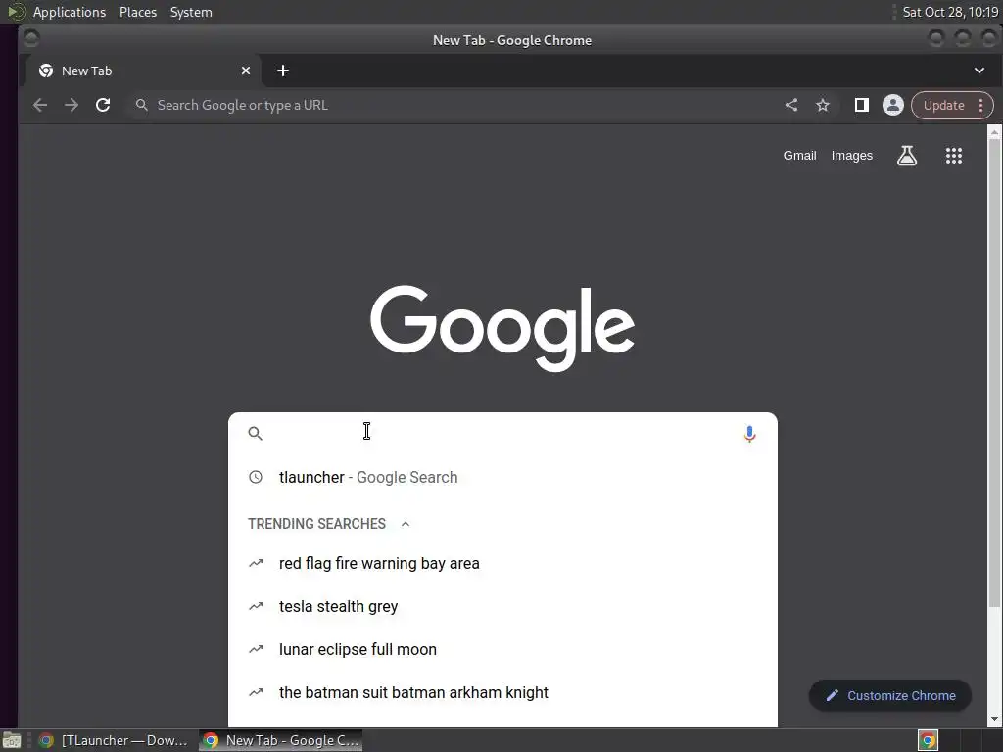Open the three-dot Chrome menu

980,106
